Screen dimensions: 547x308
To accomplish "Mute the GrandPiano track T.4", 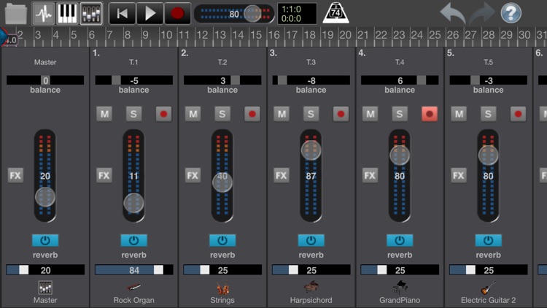I will click(370, 114).
